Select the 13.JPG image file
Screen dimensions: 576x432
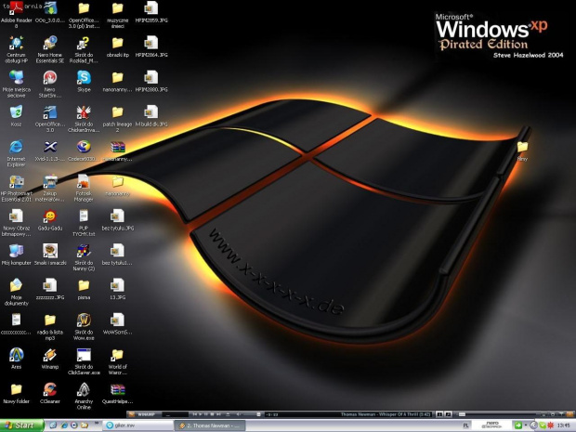pos(118,289)
